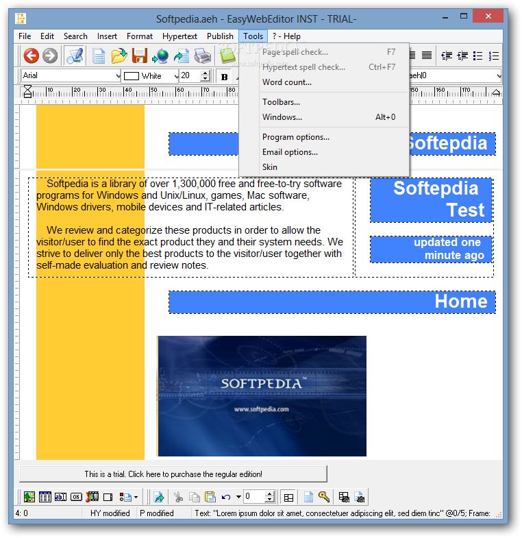Click the trial purchase regular edition button
The width and height of the screenshot is (522, 538).
pos(173,474)
